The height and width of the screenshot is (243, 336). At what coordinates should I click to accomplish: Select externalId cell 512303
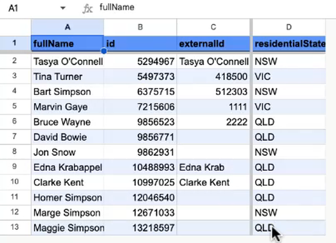click(213, 92)
